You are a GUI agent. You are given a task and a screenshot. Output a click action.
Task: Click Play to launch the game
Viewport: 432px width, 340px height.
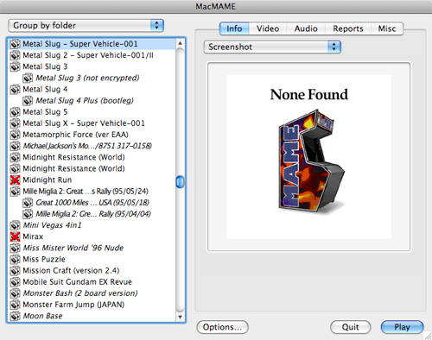point(402,327)
